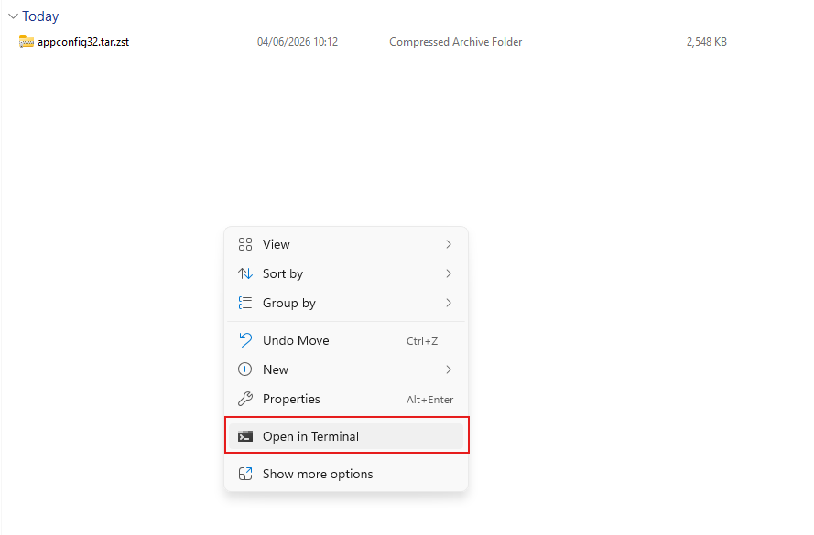Choose Show more options
Image resolution: width=814 pixels, height=535 pixels.
pos(346,474)
